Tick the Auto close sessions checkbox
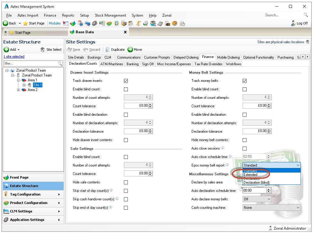Image resolution: width=315 pixels, height=233 pixels. [244, 149]
